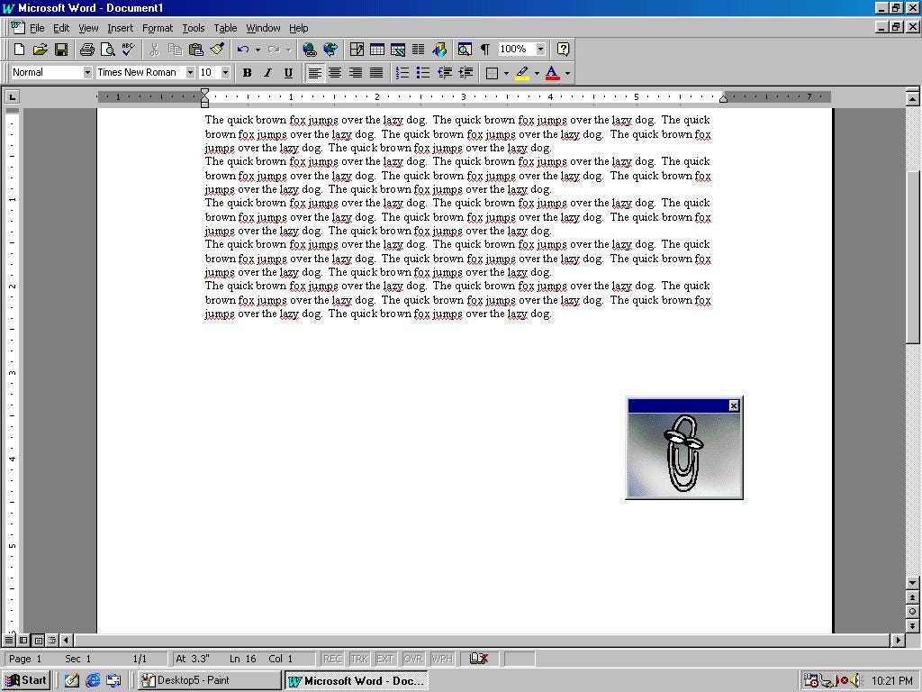Insert a Microsoft Excel worksheet

(x=397, y=50)
